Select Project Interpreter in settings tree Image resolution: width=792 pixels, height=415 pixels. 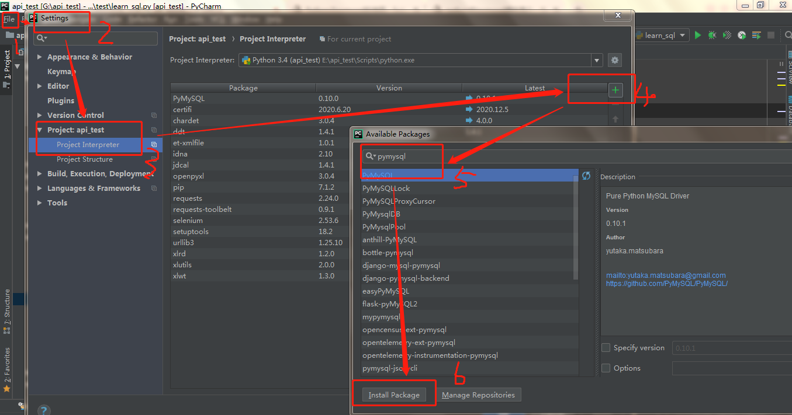[88, 145]
